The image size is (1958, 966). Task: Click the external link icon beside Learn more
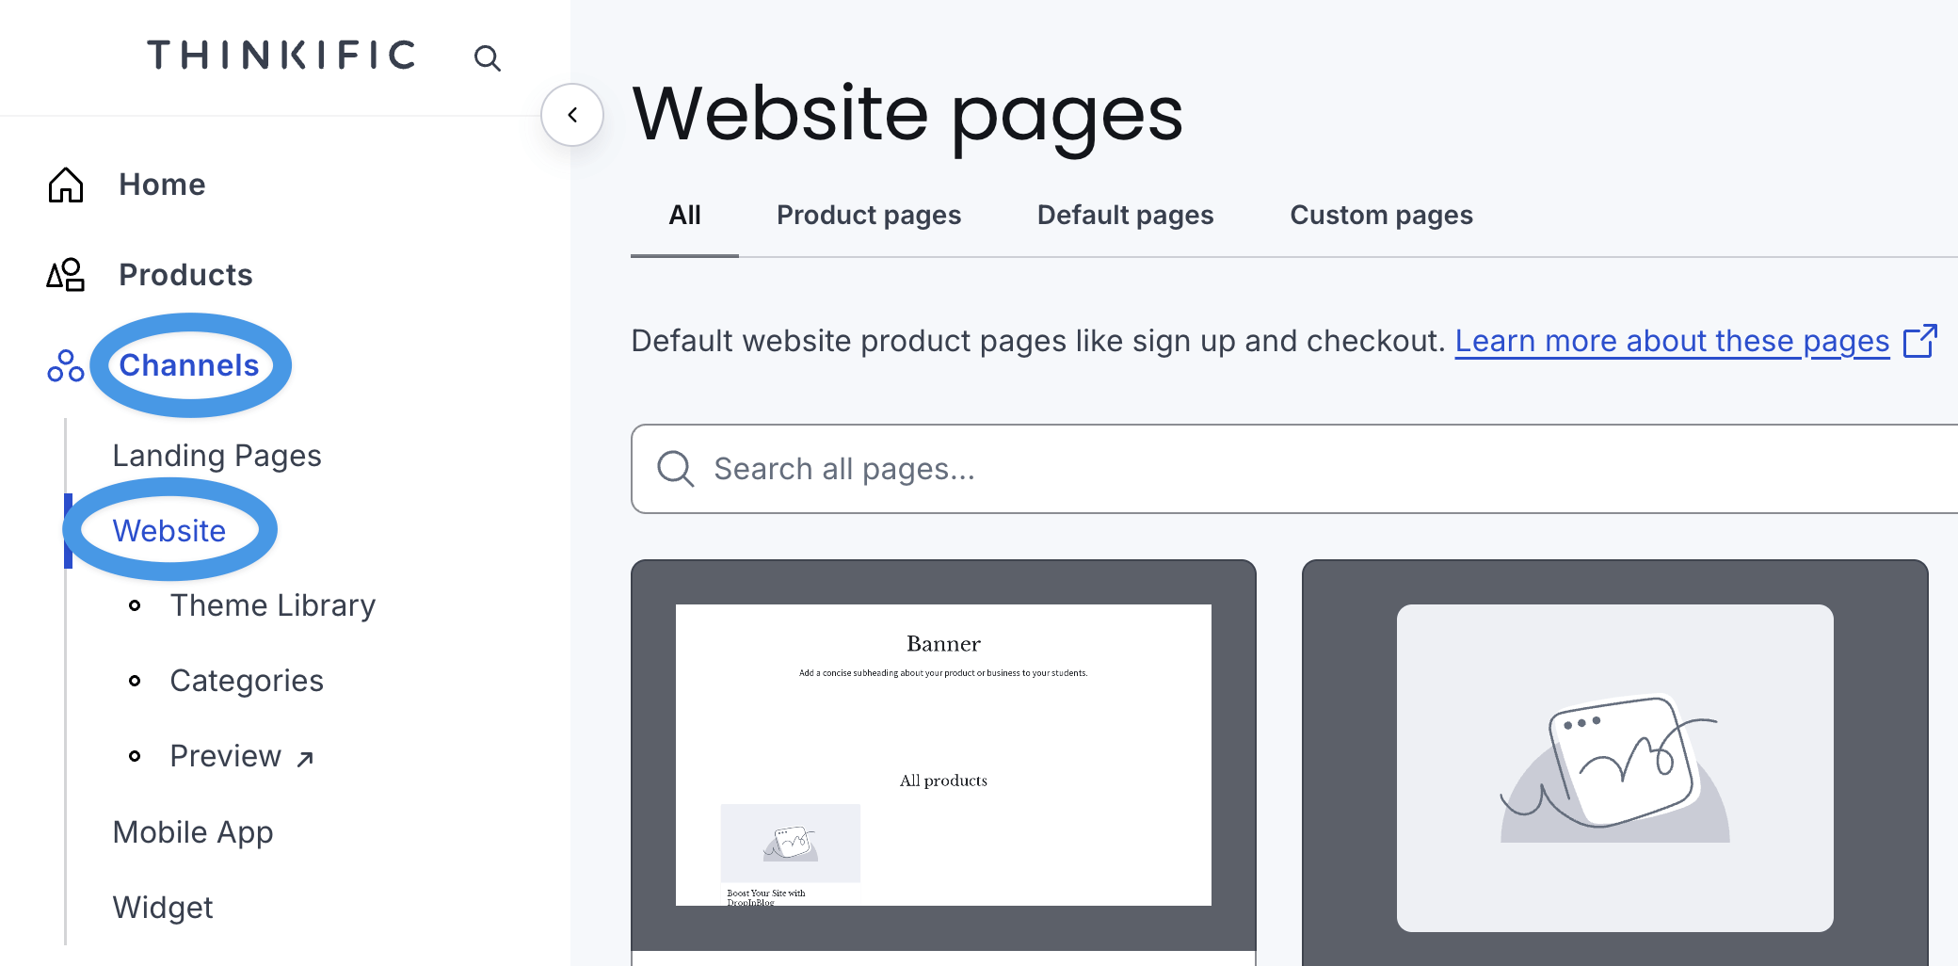1919,341
